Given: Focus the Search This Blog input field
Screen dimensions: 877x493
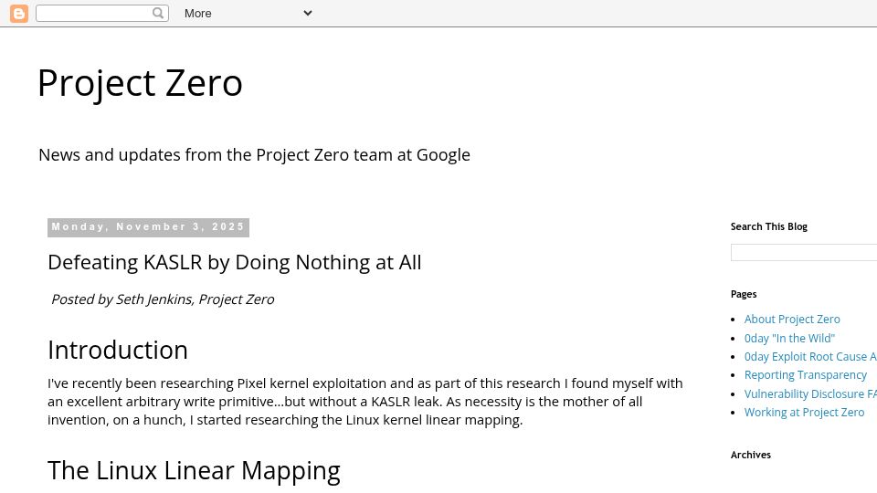Looking at the screenshot, I should pos(804,252).
